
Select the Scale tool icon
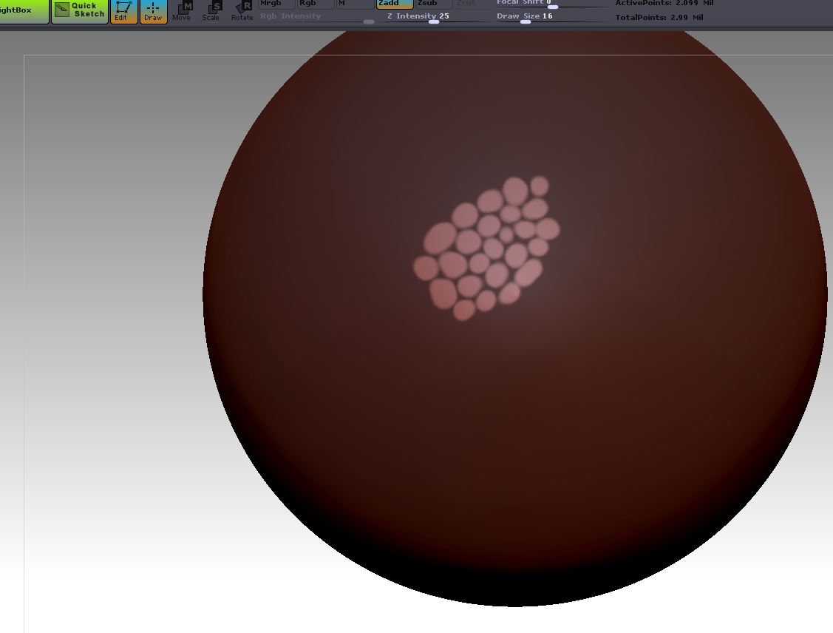(x=211, y=11)
